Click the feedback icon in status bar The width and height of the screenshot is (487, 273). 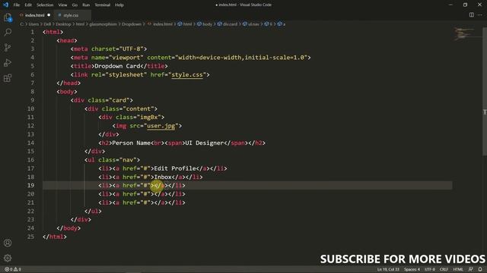(471, 269)
